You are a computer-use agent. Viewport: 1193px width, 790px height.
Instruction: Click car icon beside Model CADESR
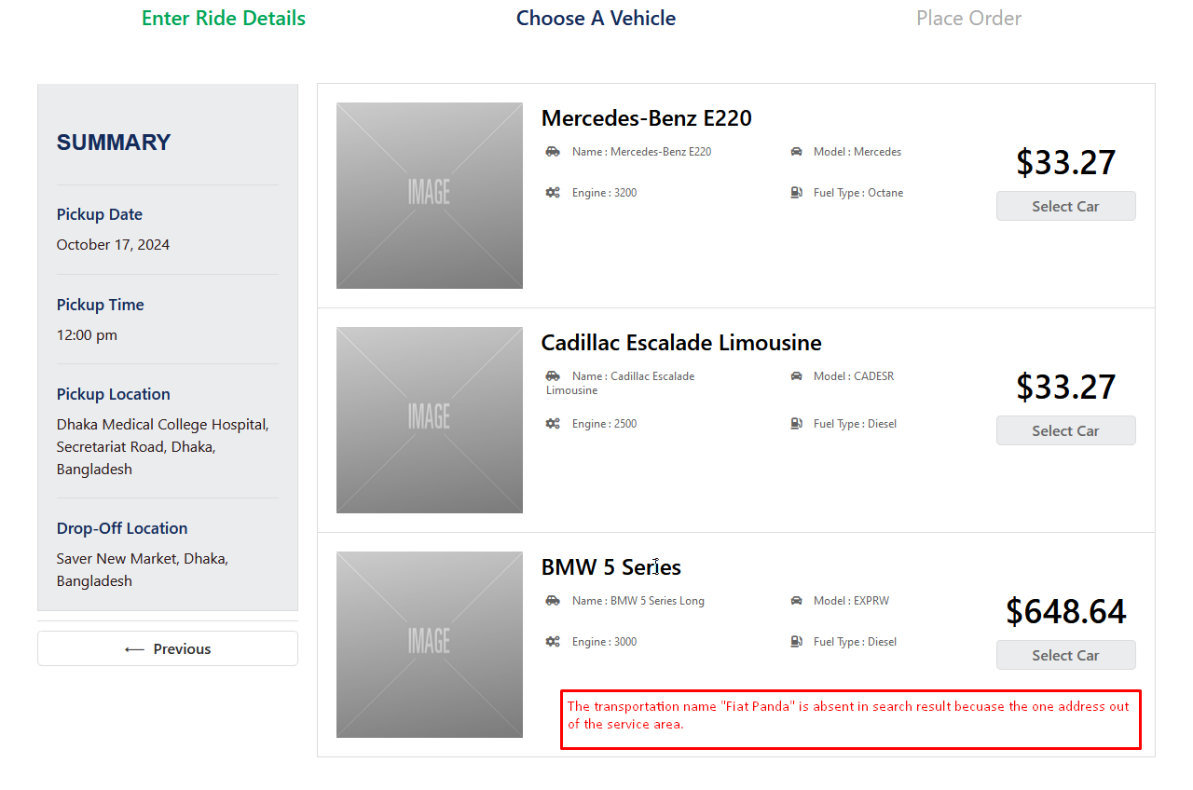tap(797, 376)
